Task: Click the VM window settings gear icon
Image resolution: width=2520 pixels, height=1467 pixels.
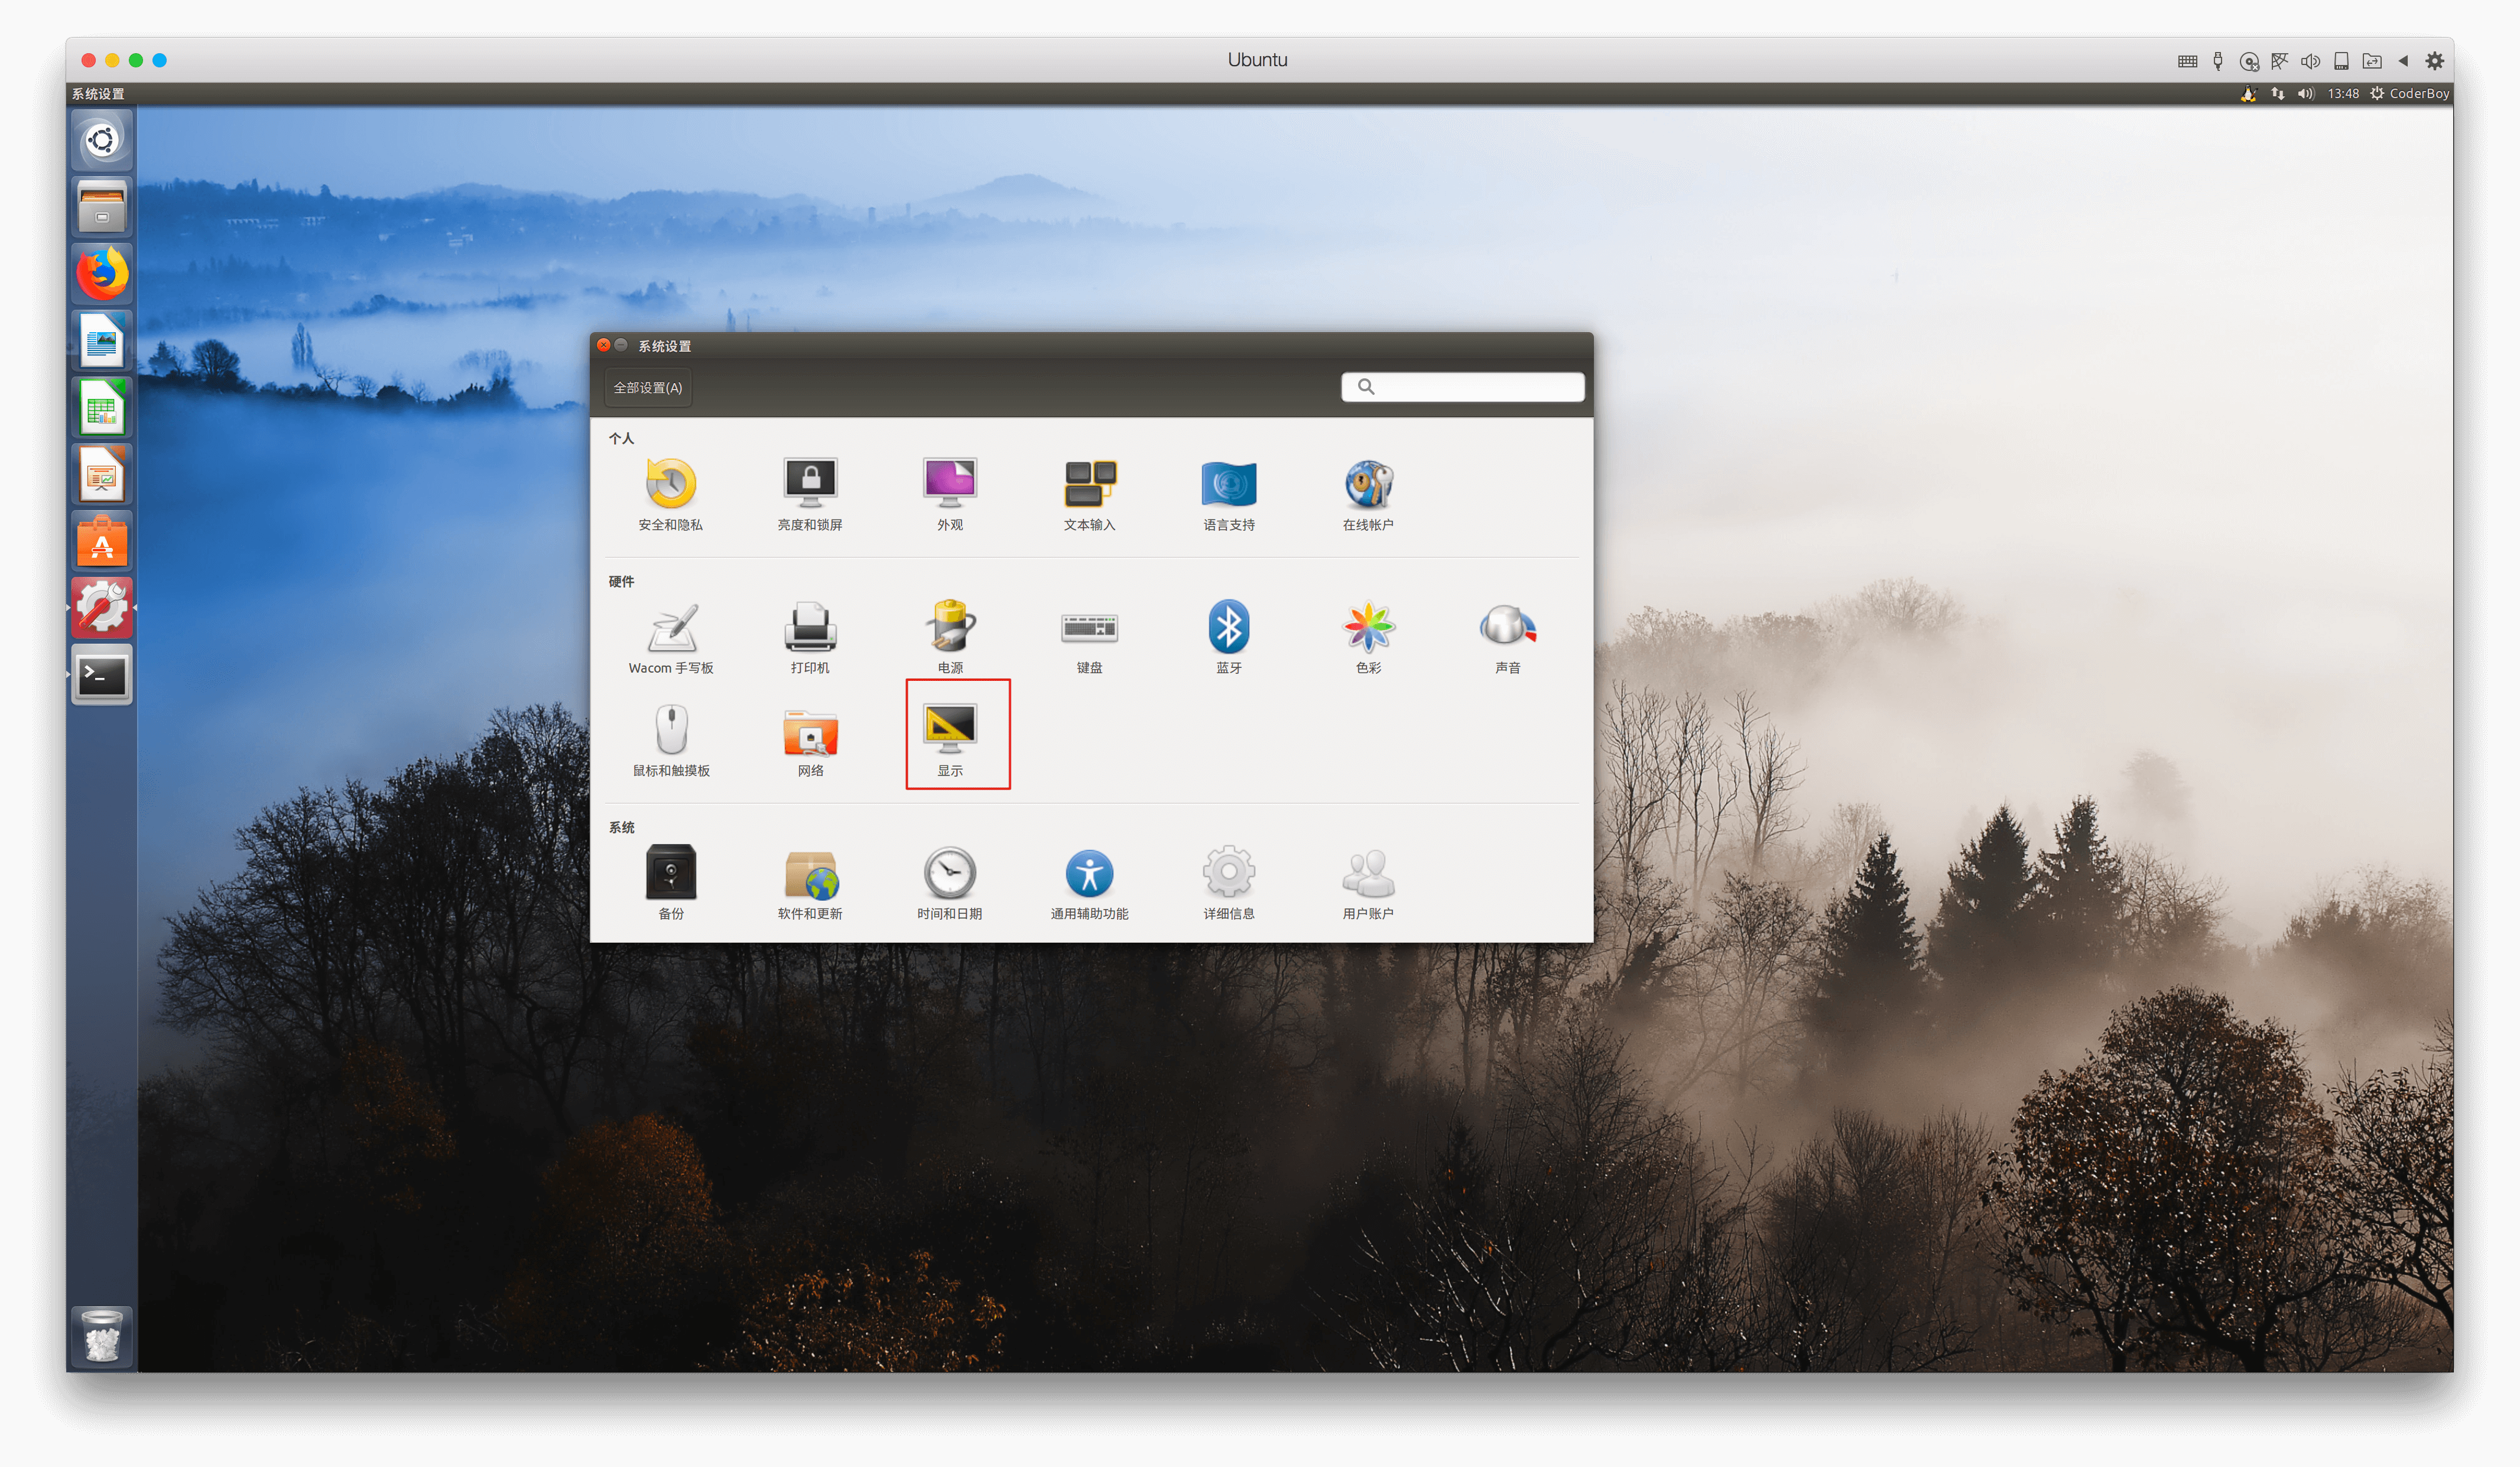Action: 2434,61
